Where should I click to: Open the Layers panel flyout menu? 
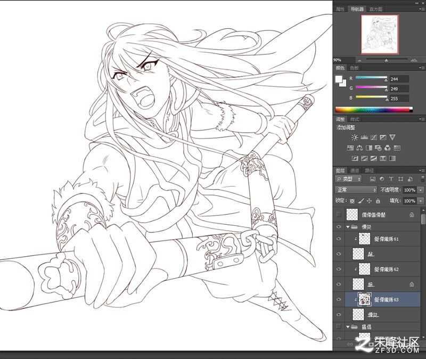point(421,170)
